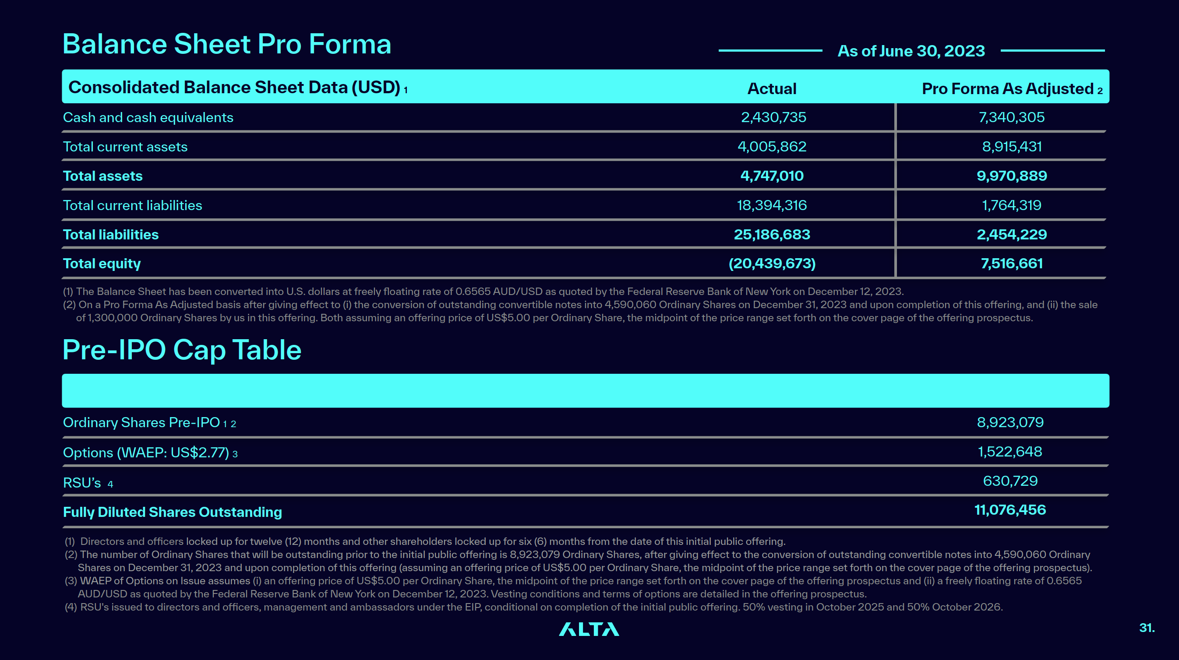Select Fully Diluted Shares Outstanding total 11,076,456
This screenshot has height=660, width=1179.
tap(1010, 510)
